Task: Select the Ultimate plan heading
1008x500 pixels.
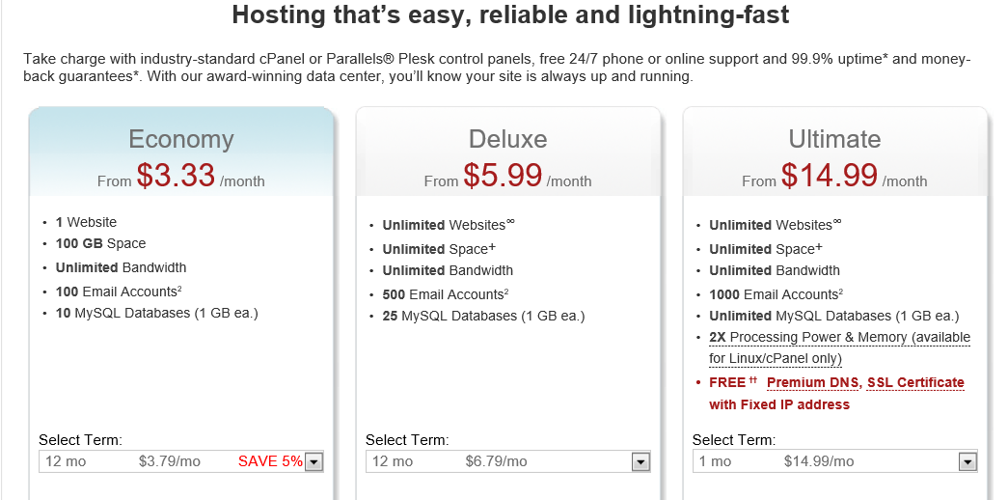Action: 834,139
